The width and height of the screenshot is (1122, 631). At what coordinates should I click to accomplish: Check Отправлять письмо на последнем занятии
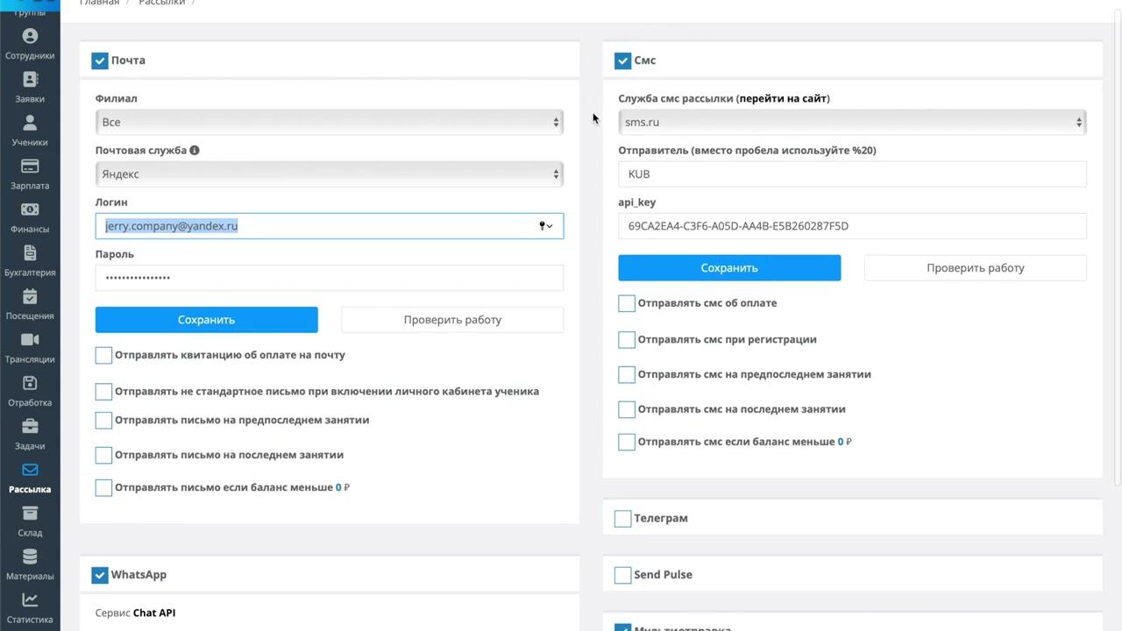click(x=103, y=455)
